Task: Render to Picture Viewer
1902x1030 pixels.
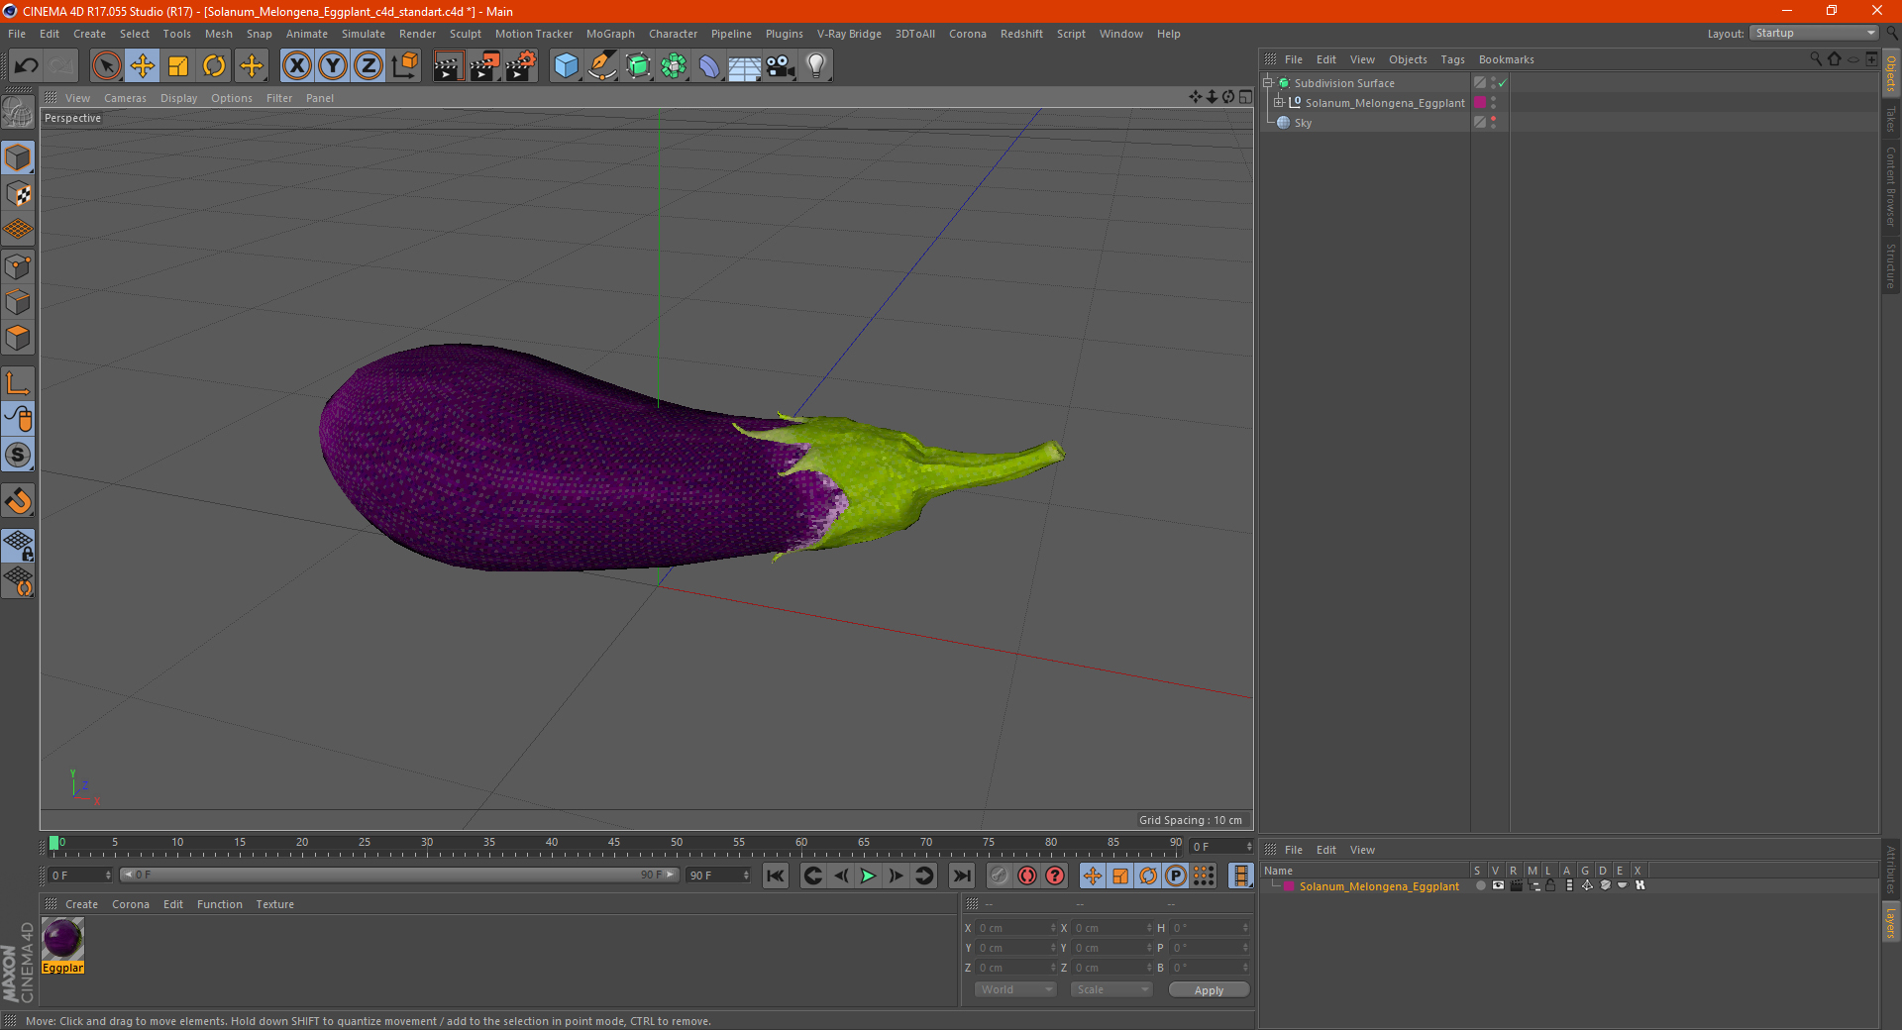Action: [x=484, y=66]
